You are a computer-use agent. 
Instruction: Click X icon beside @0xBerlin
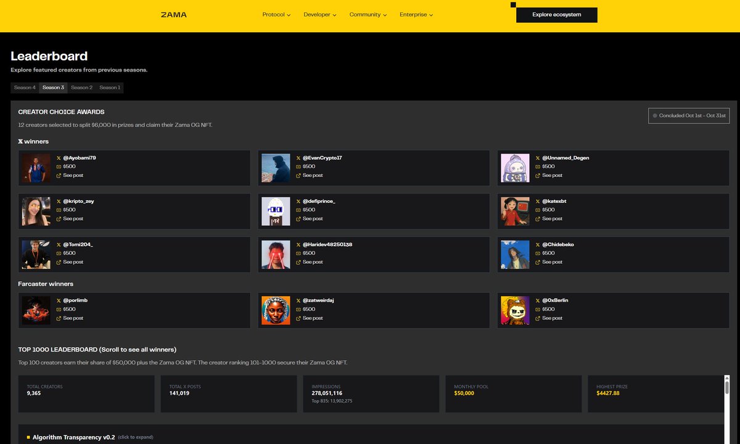pyautogui.click(x=537, y=300)
